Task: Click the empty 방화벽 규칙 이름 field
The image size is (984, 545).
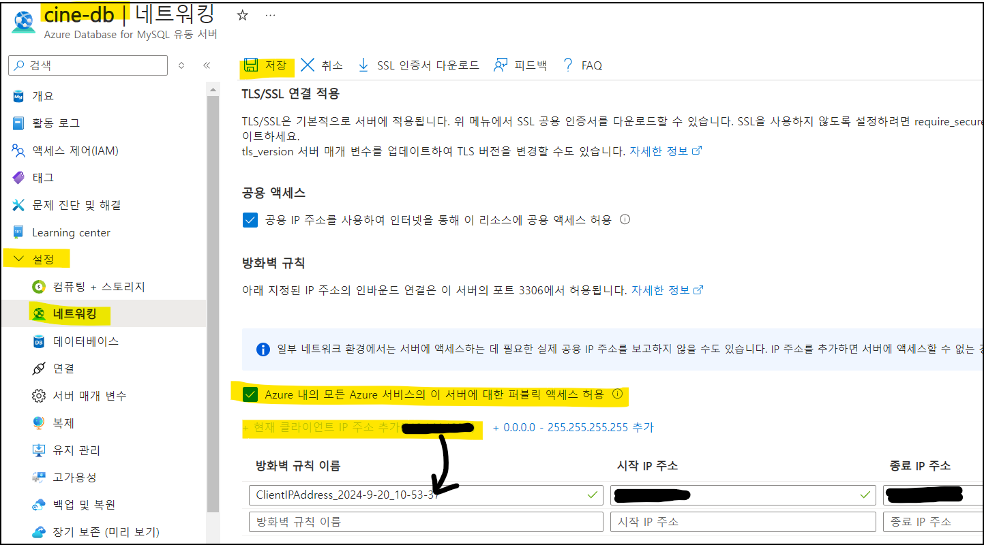Action: 426,522
